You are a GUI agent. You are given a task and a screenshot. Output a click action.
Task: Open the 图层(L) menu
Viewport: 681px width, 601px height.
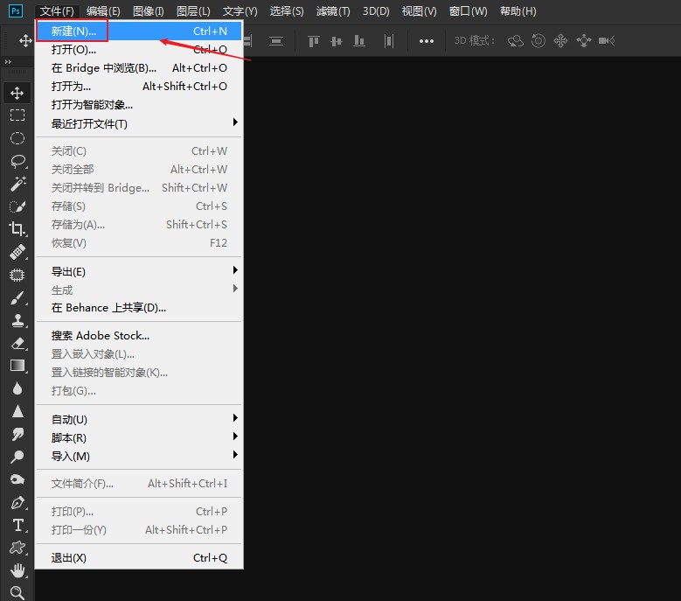coord(193,10)
